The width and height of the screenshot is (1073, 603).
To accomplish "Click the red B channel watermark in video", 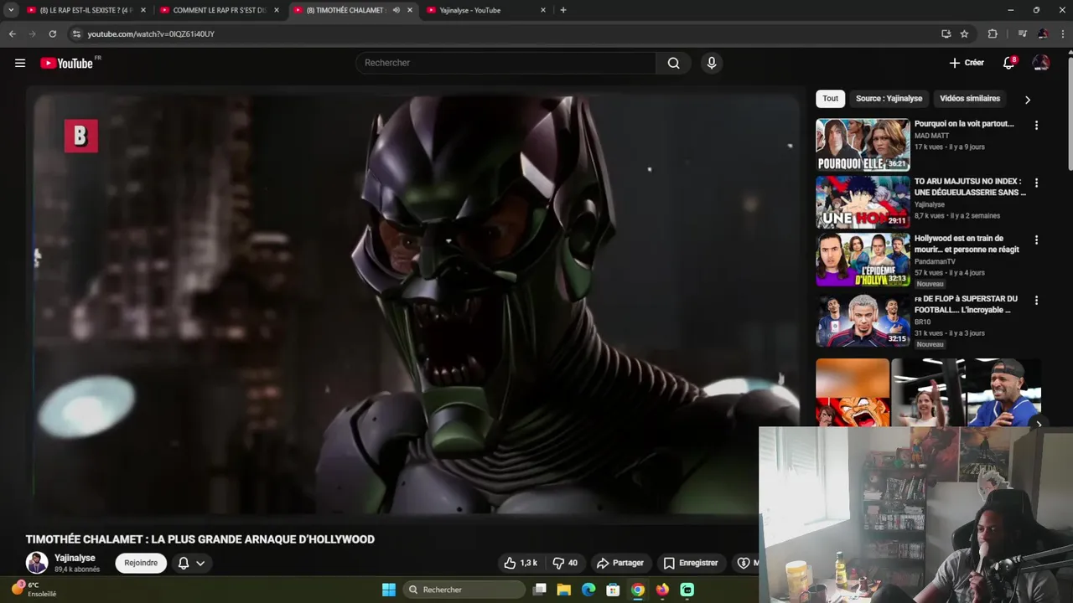I will [80, 136].
